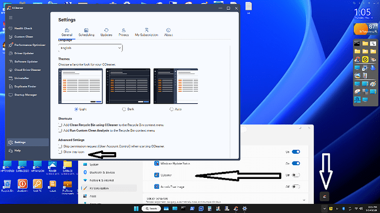This screenshot has width=380, height=213.
Task: Click the Auto theme preview thumbnail
Action: pyautogui.click(x=176, y=86)
